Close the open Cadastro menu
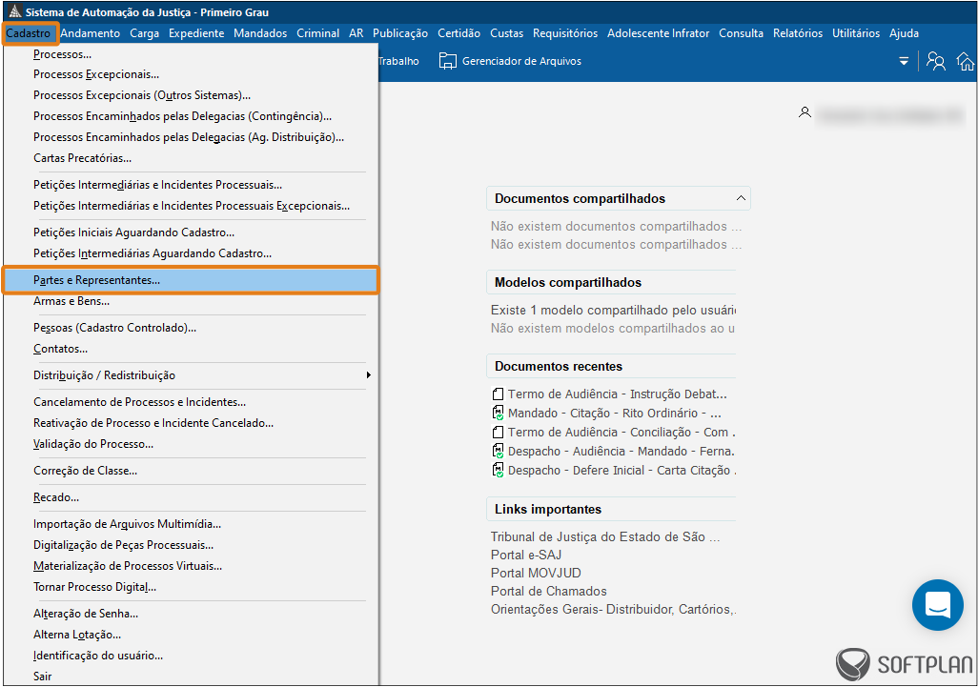This screenshot has width=978, height=687. pyautogui.click(x=29, y=33)
